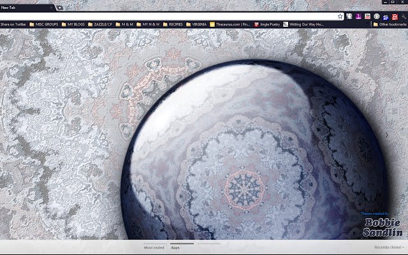
Task: Open the Jingle Poetry bookmark
Action: [267, 24]
